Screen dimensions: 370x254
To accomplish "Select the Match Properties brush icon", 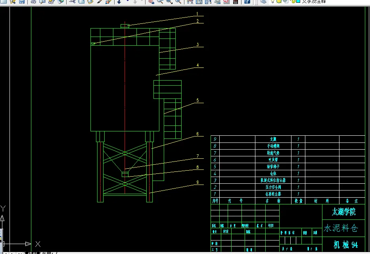I will click(100, 2).
